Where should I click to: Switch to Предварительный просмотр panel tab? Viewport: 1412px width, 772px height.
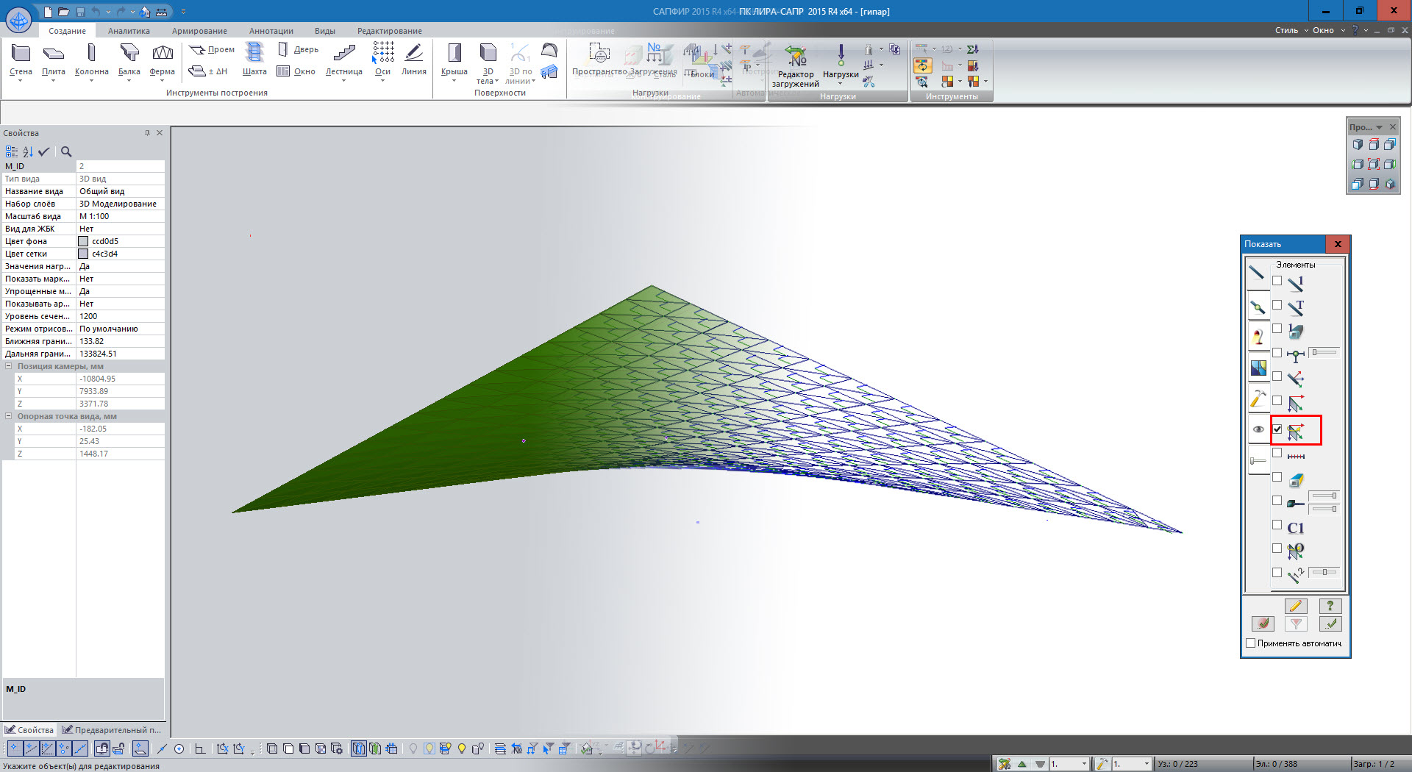[112, 730]
